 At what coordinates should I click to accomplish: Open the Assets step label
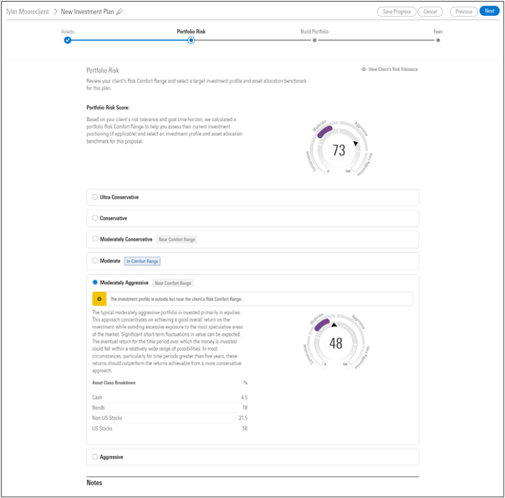pos(68,32)
